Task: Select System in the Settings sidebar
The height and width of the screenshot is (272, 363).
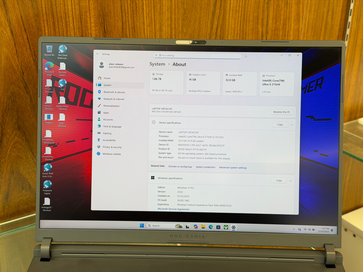Action: [120, 85]
